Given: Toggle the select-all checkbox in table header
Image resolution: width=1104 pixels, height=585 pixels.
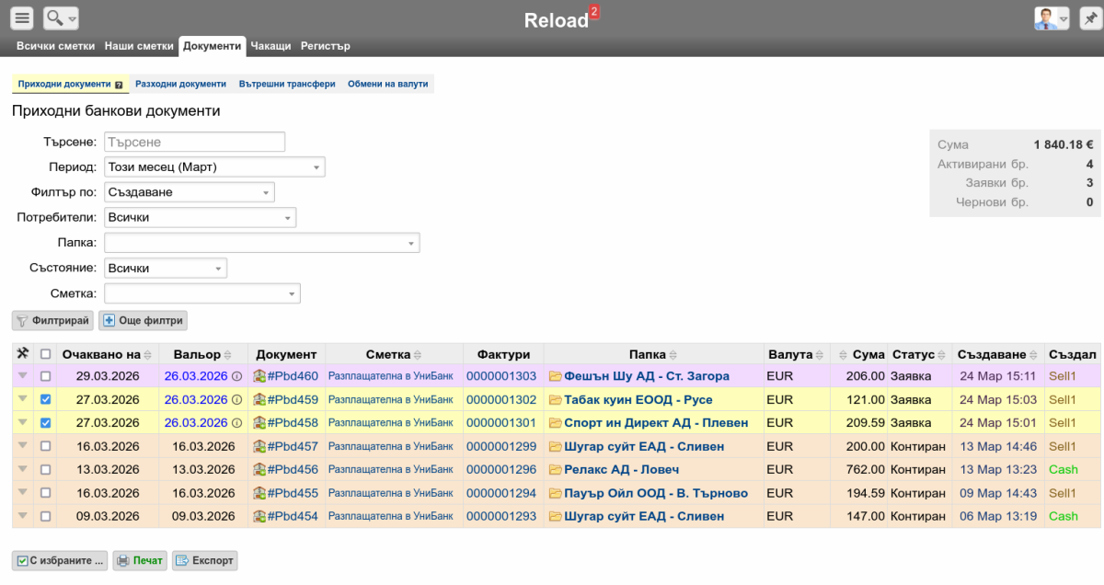Looking at the screenshot, I should (46, 354).
